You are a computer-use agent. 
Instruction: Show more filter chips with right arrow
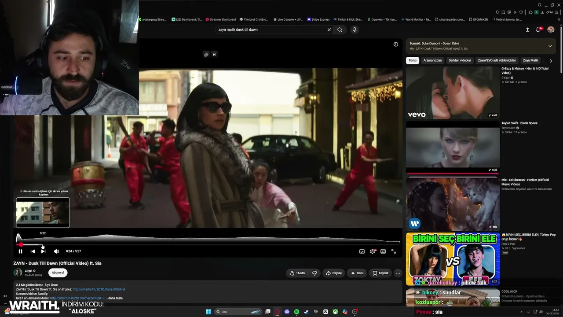click(x=551, y=61)
